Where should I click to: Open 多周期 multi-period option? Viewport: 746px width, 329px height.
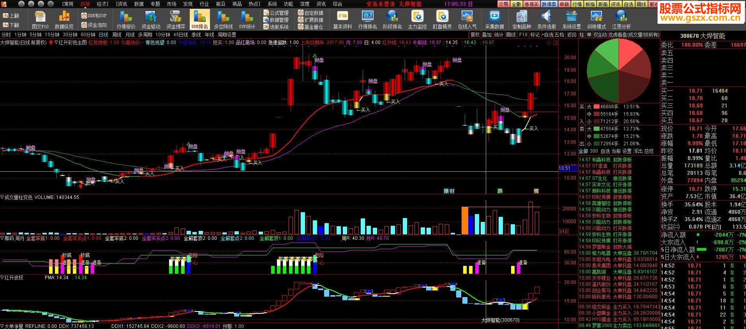[145, 35]
